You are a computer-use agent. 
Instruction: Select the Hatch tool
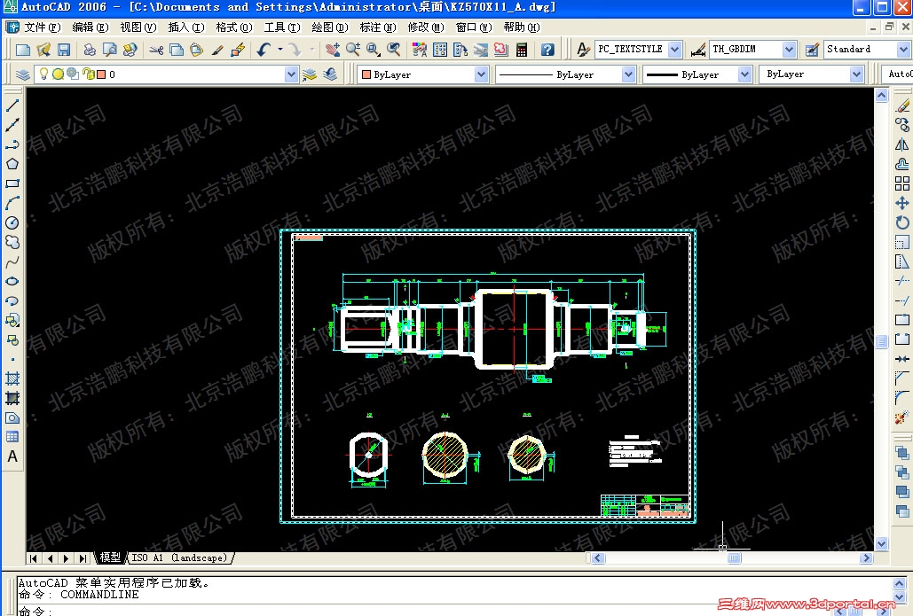click(12, 378)
